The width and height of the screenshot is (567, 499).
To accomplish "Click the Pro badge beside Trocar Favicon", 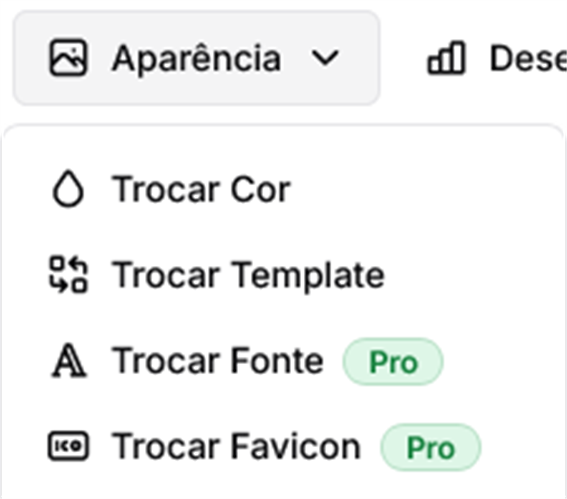I will [x=431, y=448].
